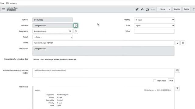
Task: Open the Priority dropdown
Action: (154, 20)
